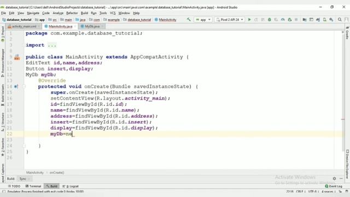Open the Event Log
Screen dimensions: 350x197
tap(334, 186)
